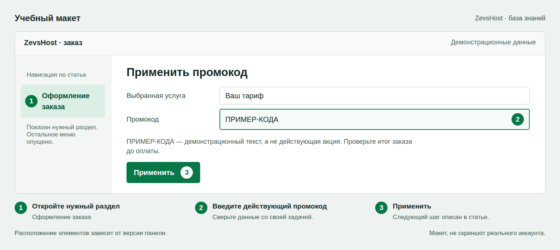Click the Выбранная услуга field with Ваш тариф
The width and height of the screenshot is (560, 250).
[x=374, y=96]
